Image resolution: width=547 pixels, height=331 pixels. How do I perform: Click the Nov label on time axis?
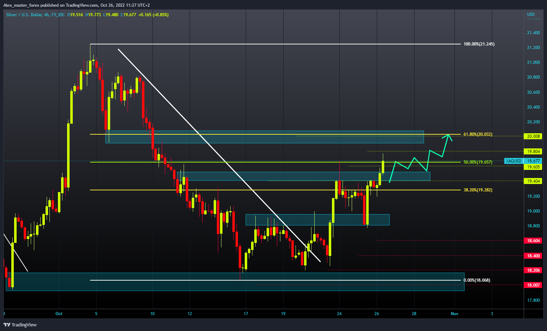point(454,314)
